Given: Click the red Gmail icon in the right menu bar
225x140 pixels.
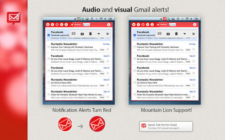Looking at the screenshot, I should [165, 19].
